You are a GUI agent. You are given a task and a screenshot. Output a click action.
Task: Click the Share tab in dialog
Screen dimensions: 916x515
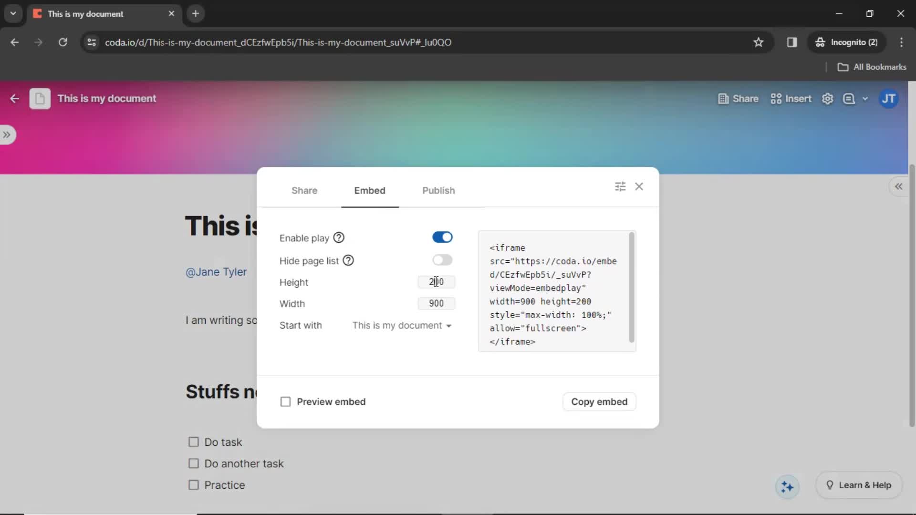[x=305, y=190]
